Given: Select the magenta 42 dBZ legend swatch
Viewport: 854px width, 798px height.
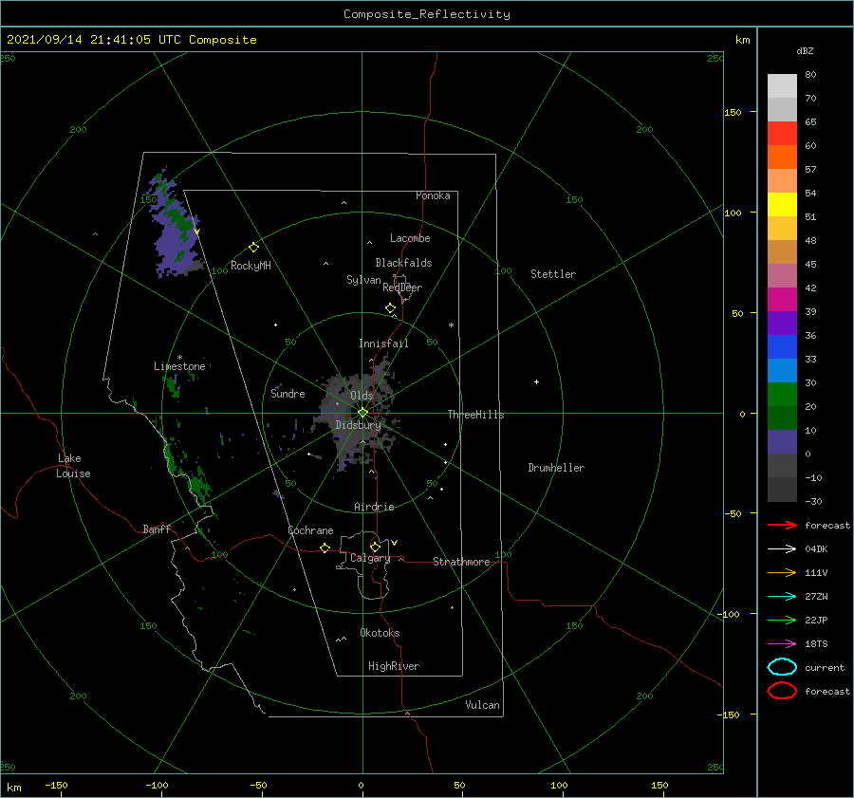Looking at the screenshot, I should pos(782,299).
